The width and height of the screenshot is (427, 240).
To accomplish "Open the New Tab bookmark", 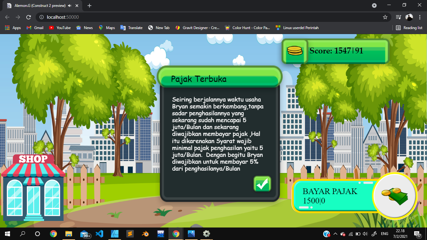I will [x=159, y=28].
